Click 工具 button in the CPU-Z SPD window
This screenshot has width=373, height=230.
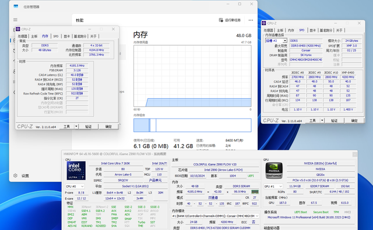pyautogui.click(x=312, y=121)
